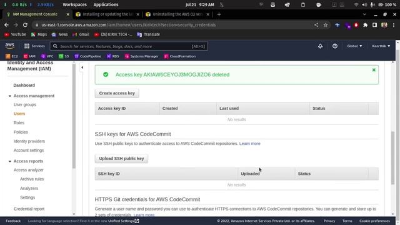
Task: Click the AWS services search field
Action: point(129,46)
